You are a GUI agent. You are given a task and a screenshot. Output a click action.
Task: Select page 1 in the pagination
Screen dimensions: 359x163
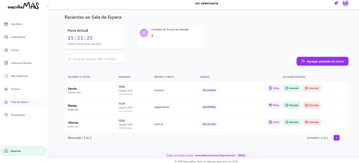[x=337, y=138]
